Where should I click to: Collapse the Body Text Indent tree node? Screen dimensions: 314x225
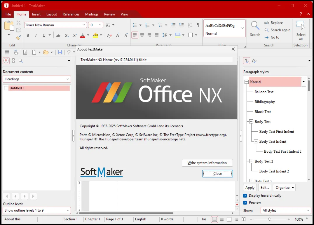coord(256,141)
